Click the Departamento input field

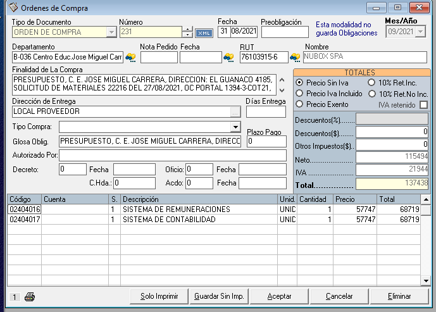click(x=68, y=57)
